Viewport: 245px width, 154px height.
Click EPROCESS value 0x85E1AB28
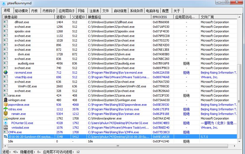pos(161,137)
